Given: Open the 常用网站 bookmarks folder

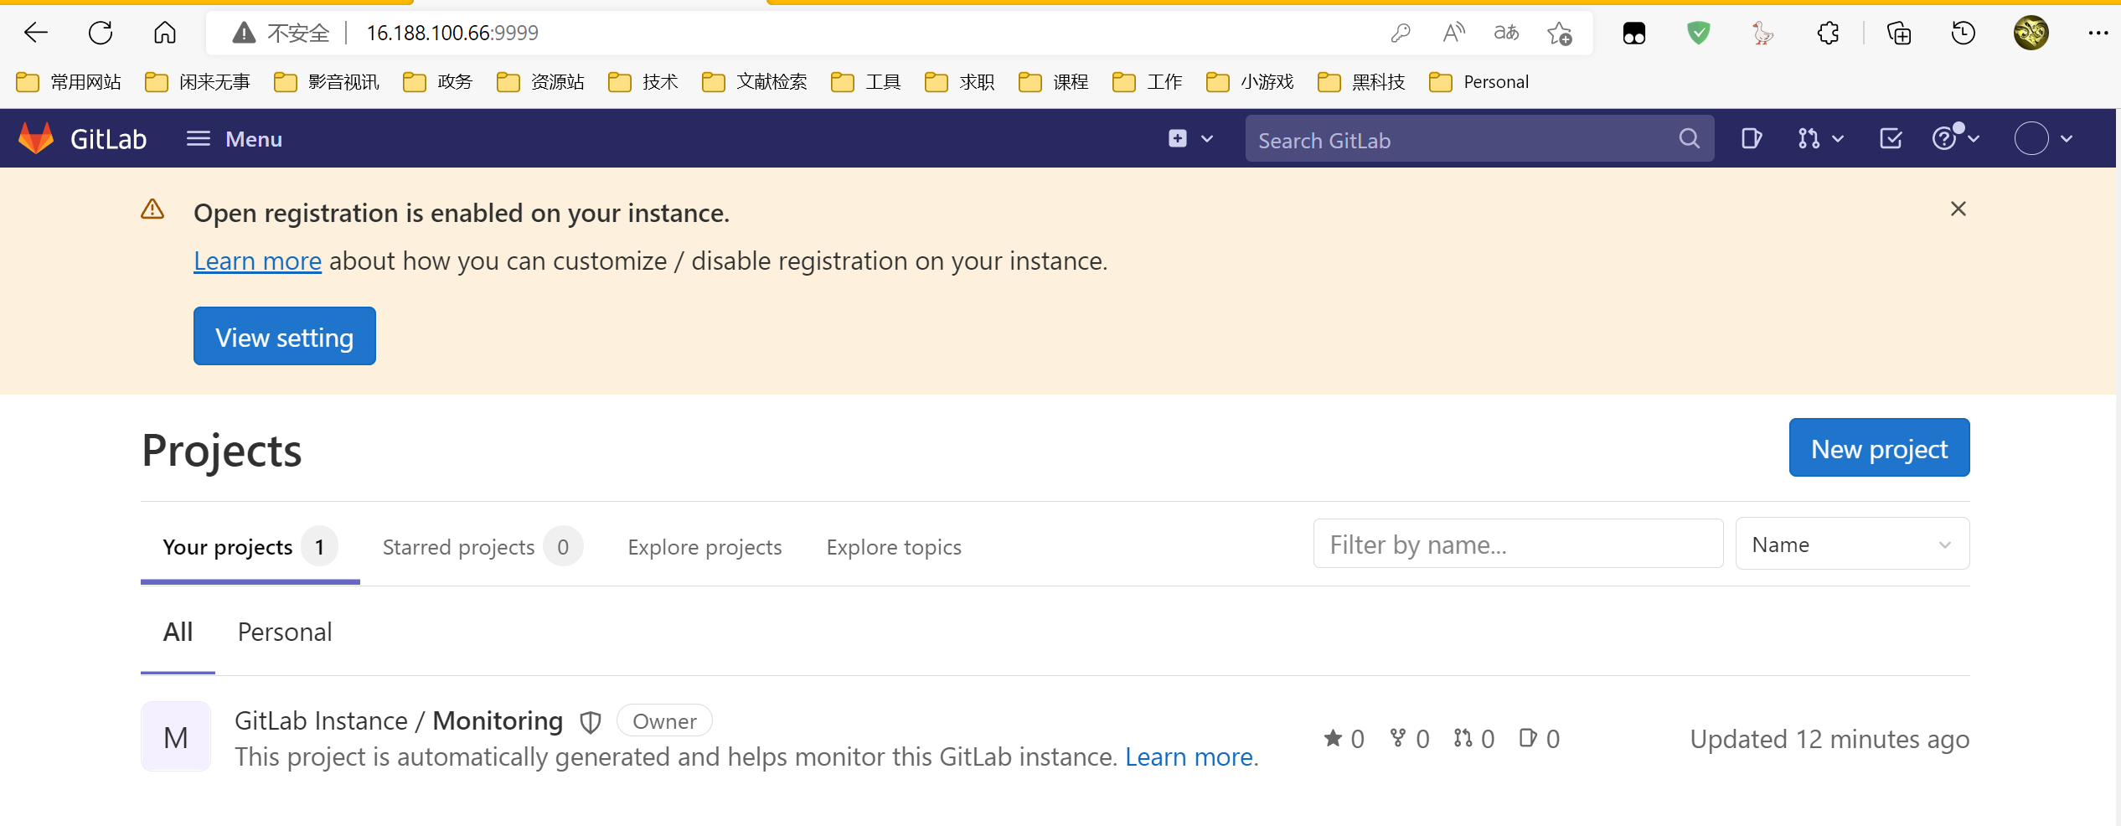Looking at the screenshot, I should pos(69,82).
